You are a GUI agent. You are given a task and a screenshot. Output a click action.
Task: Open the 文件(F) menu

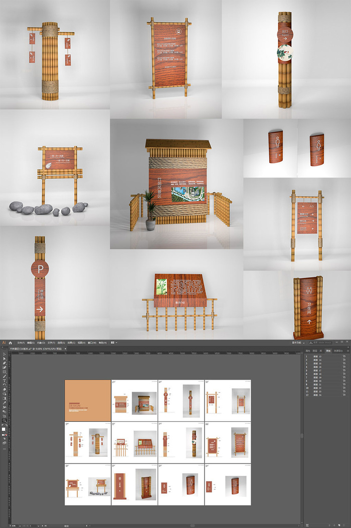[x=21, y=343]
